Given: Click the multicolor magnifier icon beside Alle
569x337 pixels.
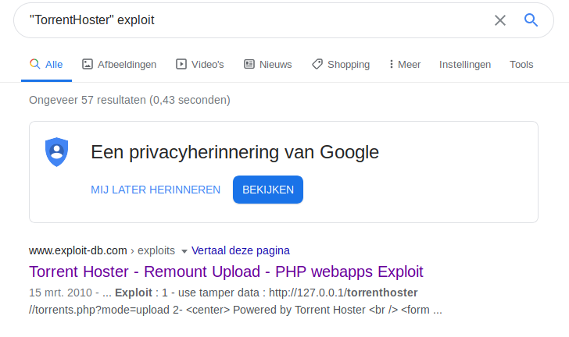Looking at the screenshot, I should pyautogui.click(x=35, y=64).
